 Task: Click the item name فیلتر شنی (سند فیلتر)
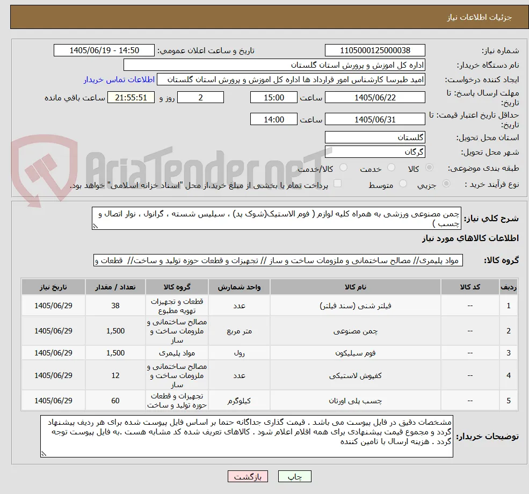pyautogui.click(x=355, y=306)
